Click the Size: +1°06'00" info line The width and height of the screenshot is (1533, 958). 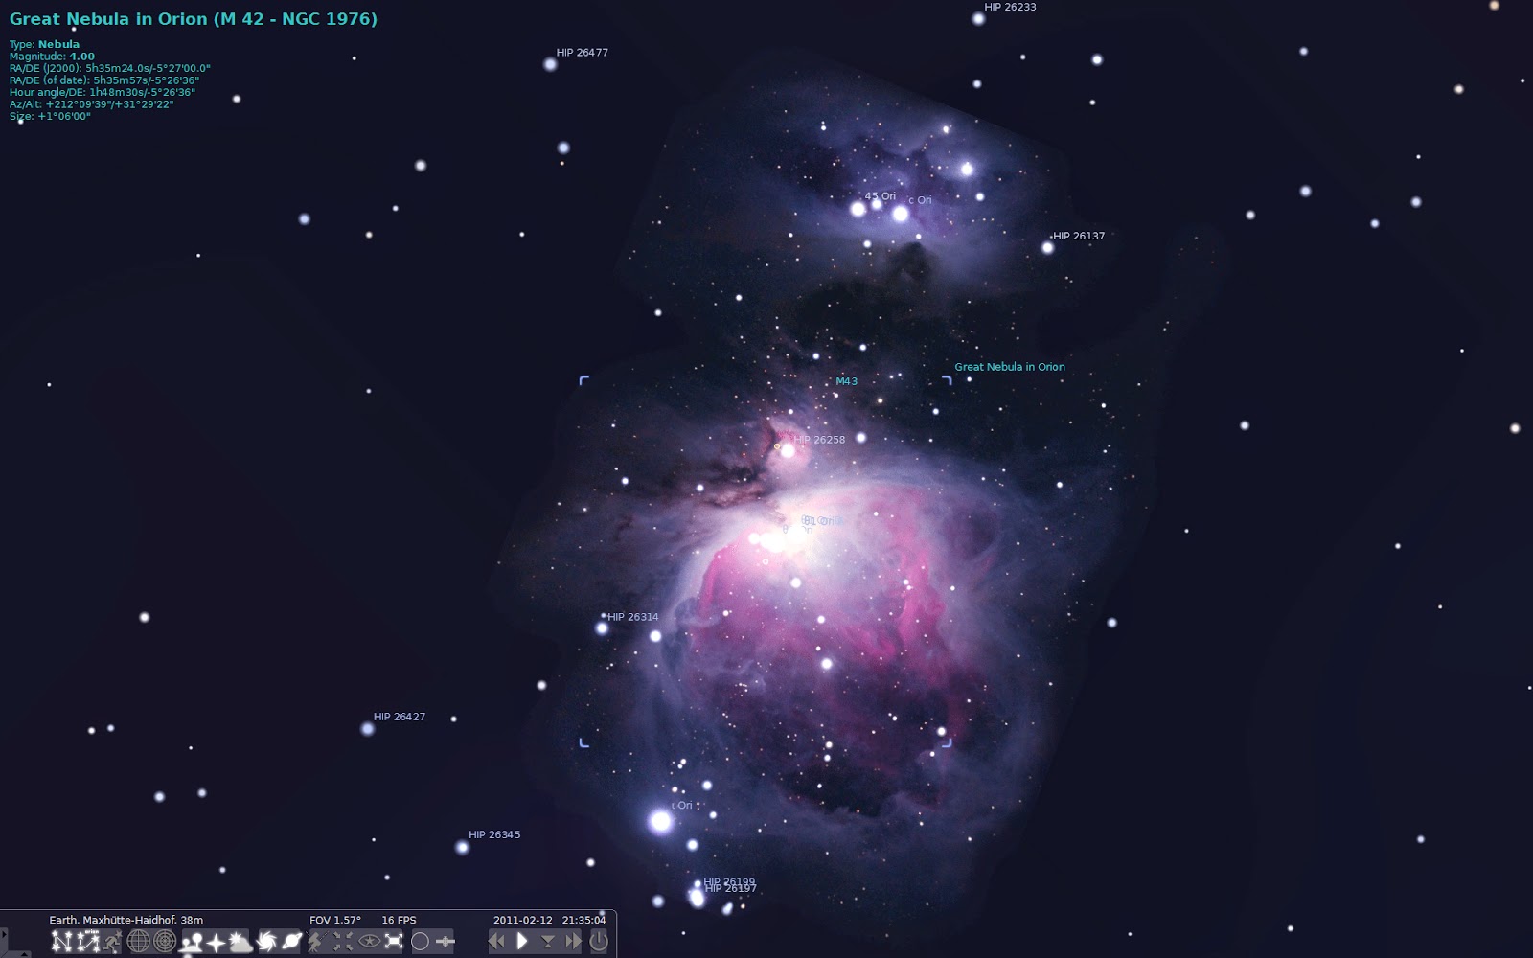coord(50,116)
